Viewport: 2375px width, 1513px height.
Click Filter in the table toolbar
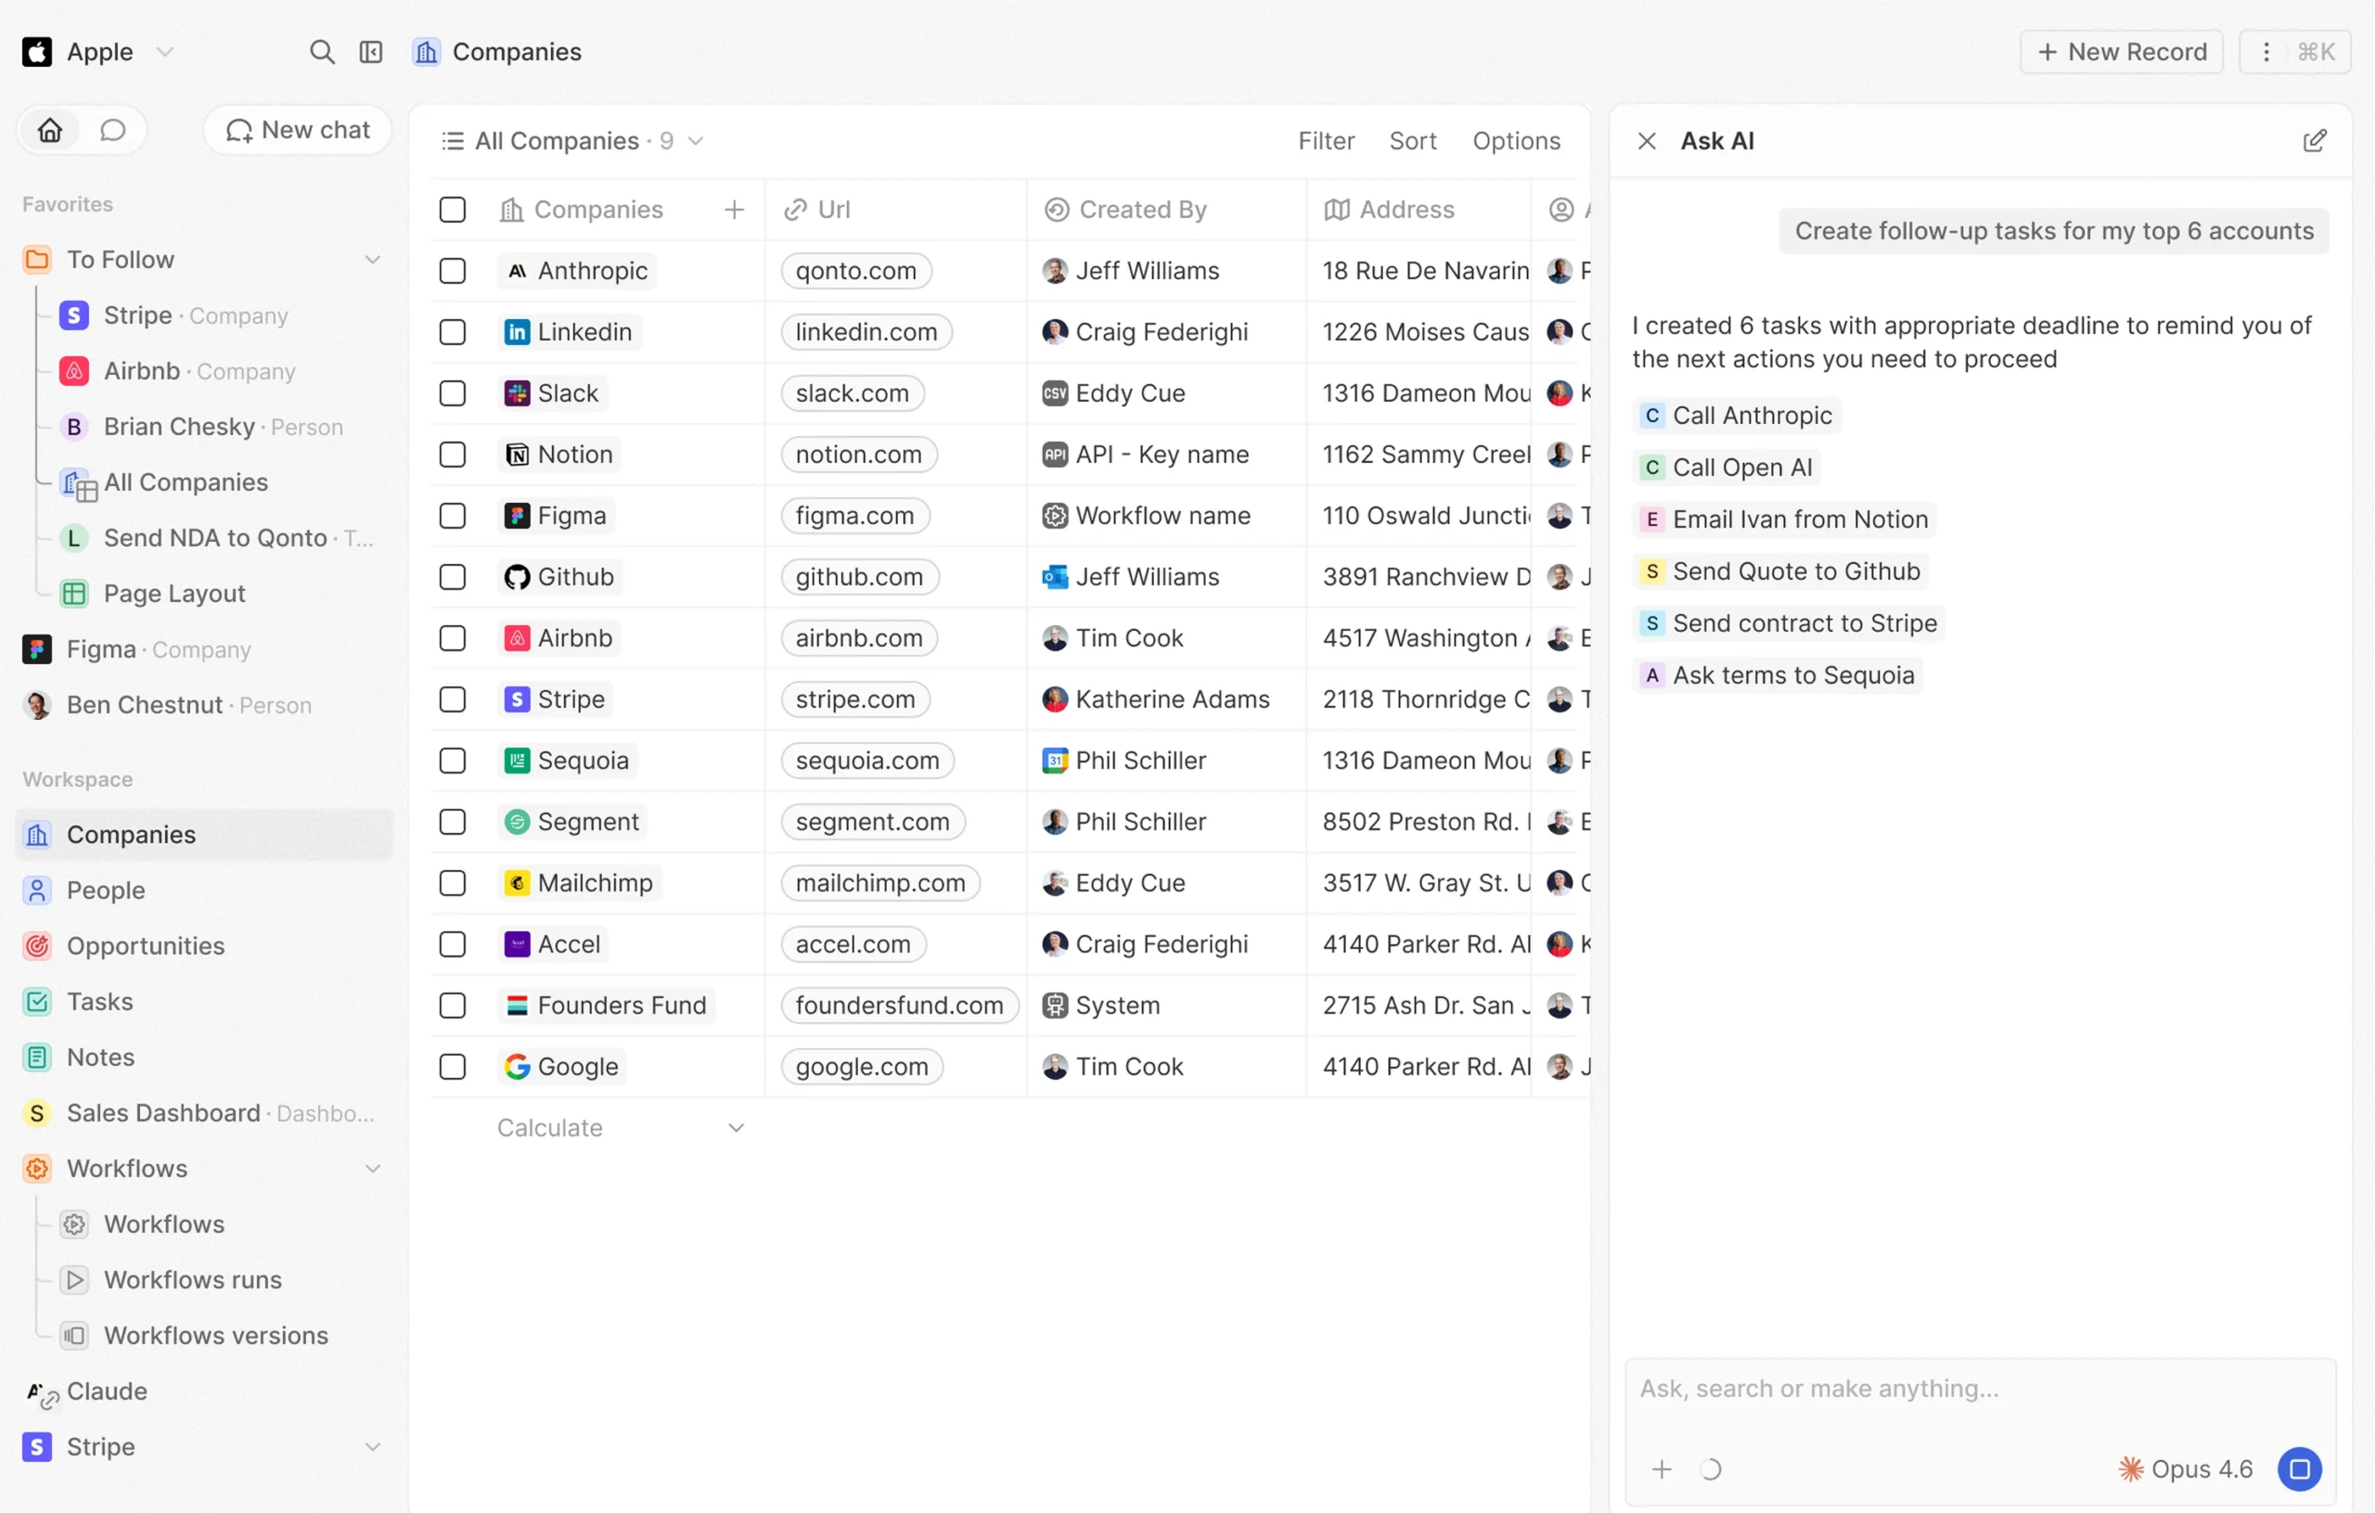coord(1326,141)
